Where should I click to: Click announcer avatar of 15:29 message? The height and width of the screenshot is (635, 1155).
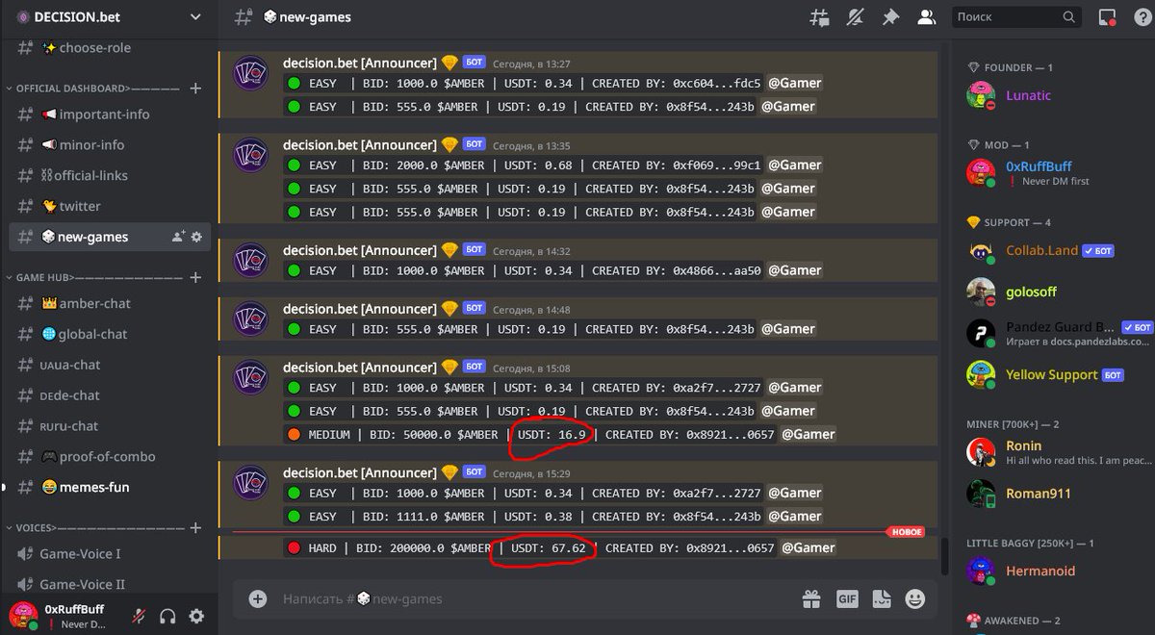click(x=251, y=482)
